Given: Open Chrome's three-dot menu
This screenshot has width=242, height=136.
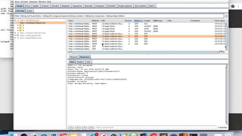Looking at the screenshot, I should [238, 6].
